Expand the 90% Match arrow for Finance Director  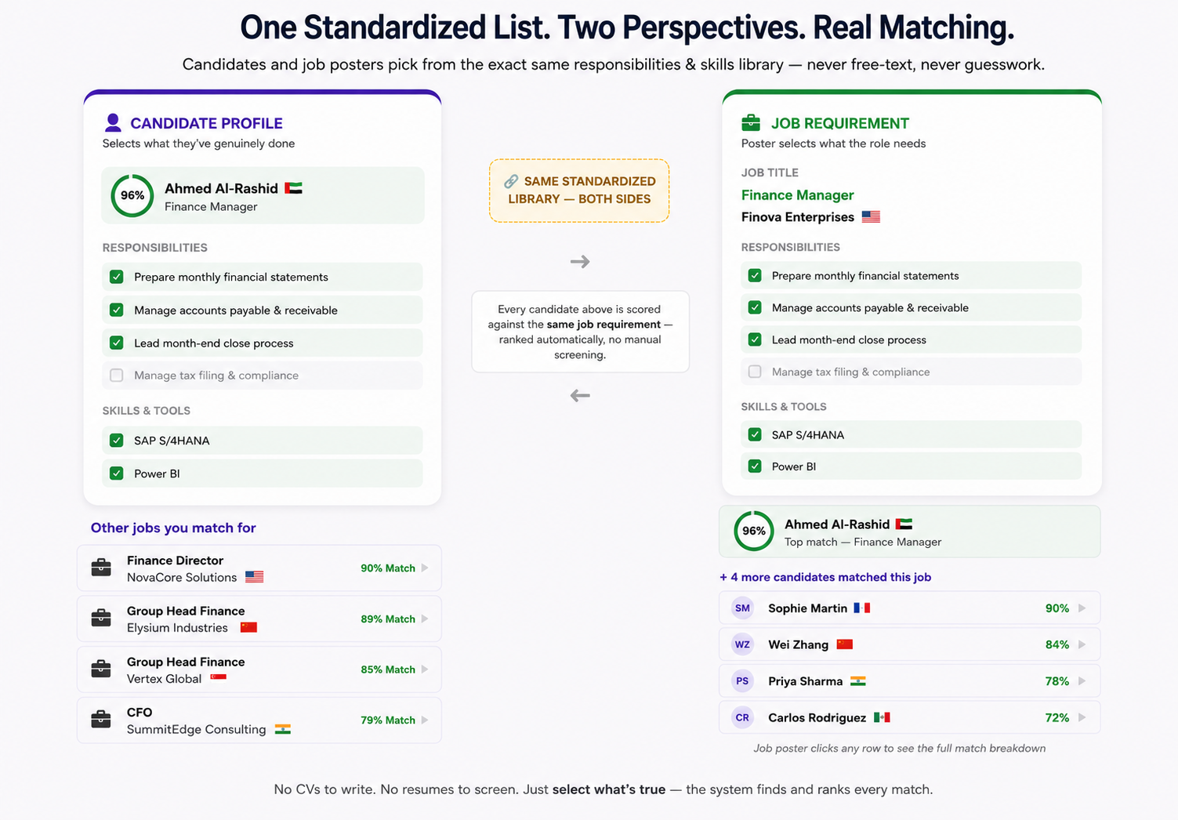425,568
